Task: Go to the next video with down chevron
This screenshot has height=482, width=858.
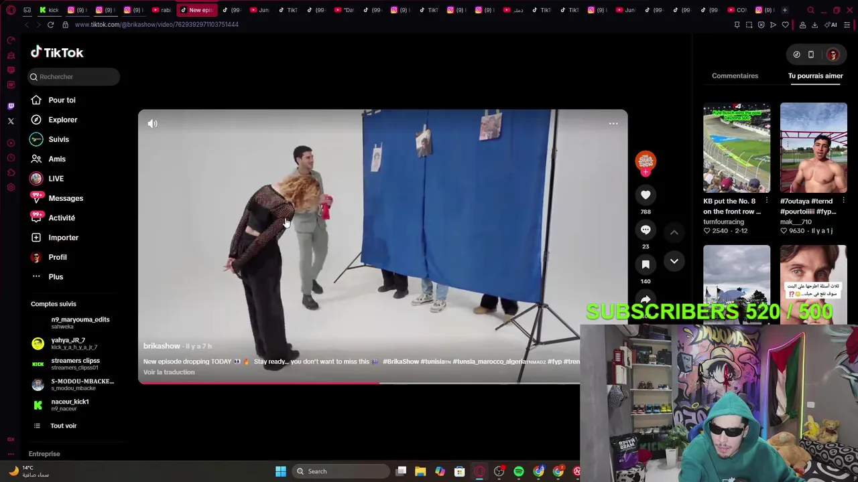Action: click(674, 261)
